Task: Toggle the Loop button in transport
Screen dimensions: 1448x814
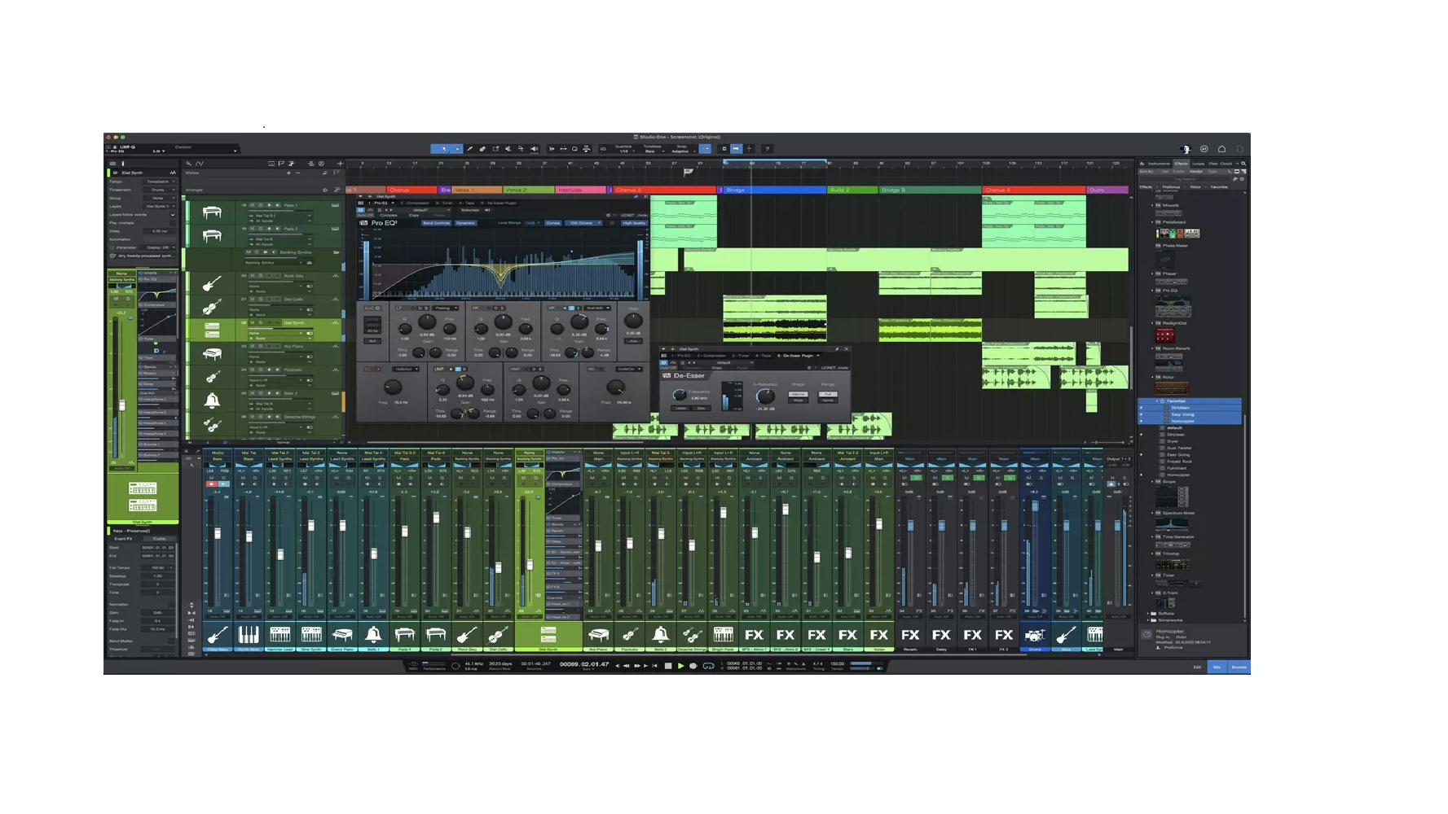Action: 708,666
